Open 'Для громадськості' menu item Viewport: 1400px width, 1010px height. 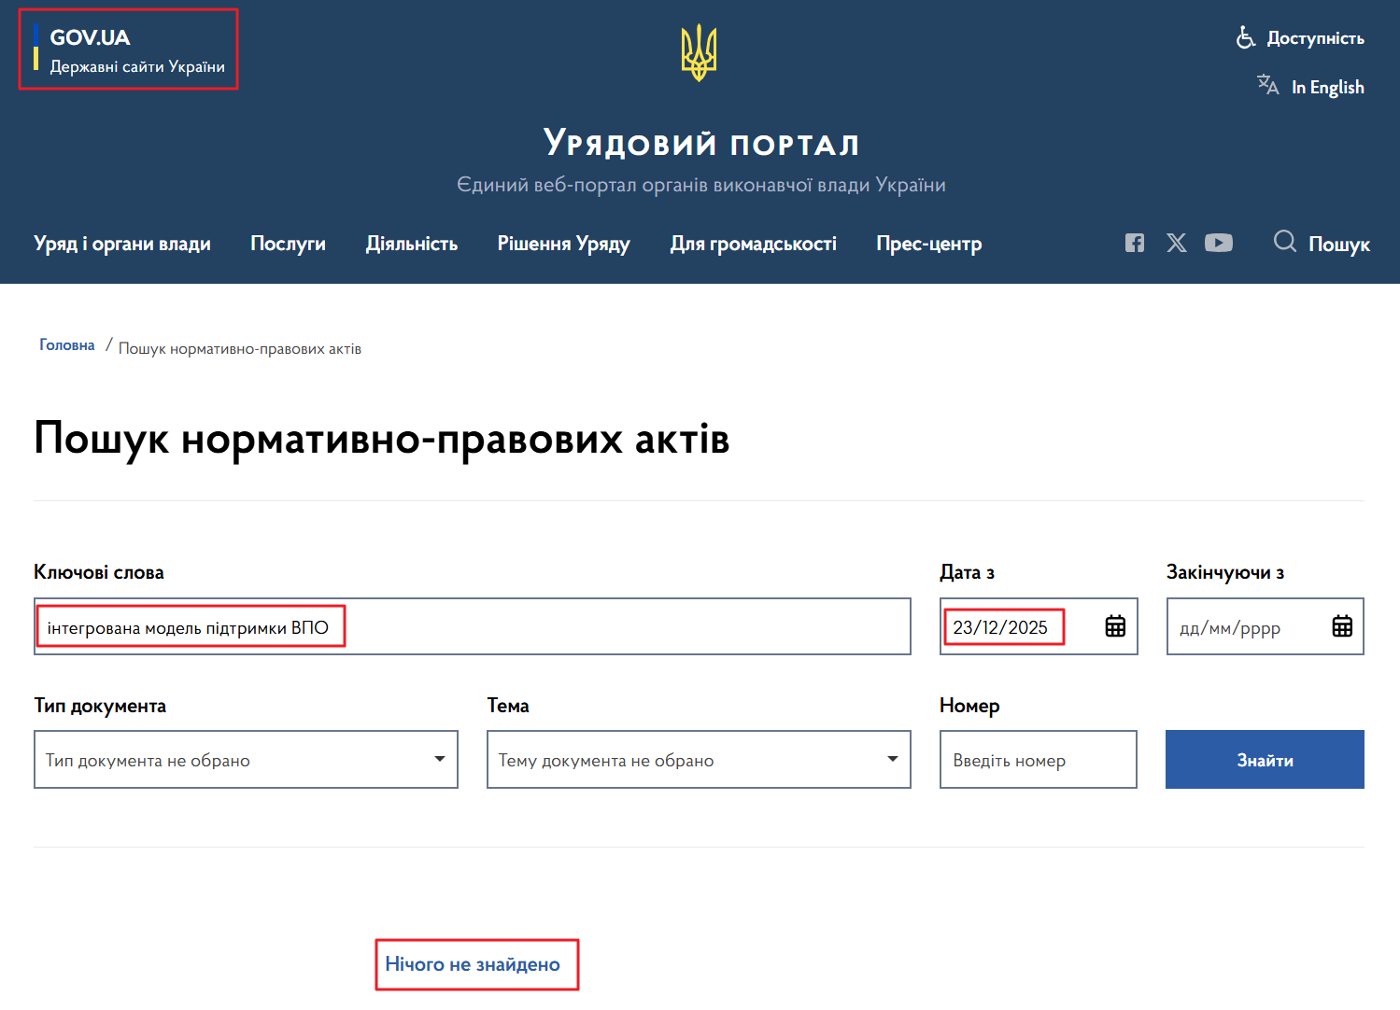pyautogui.click(x=754, y=244)
